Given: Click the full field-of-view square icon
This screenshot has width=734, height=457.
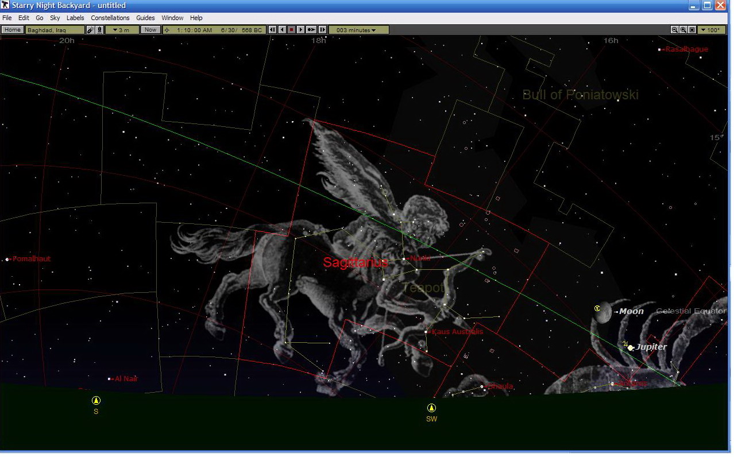Looking at the screenshot, I should (x=692, y=30).
